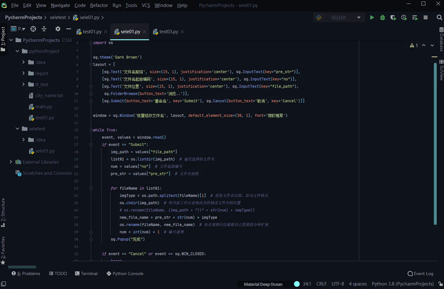Collapse the PycharmProjects root folder
The image size is (444, 289).
click(11, 40)
